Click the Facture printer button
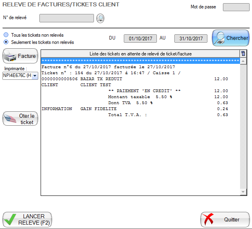Screen dimensions: 252x229 pyautogui.click(x=20, y=56)
